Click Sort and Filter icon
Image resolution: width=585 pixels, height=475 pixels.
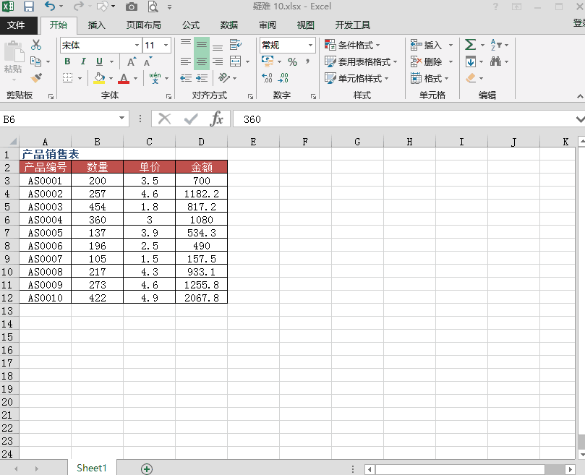point(496,45)
